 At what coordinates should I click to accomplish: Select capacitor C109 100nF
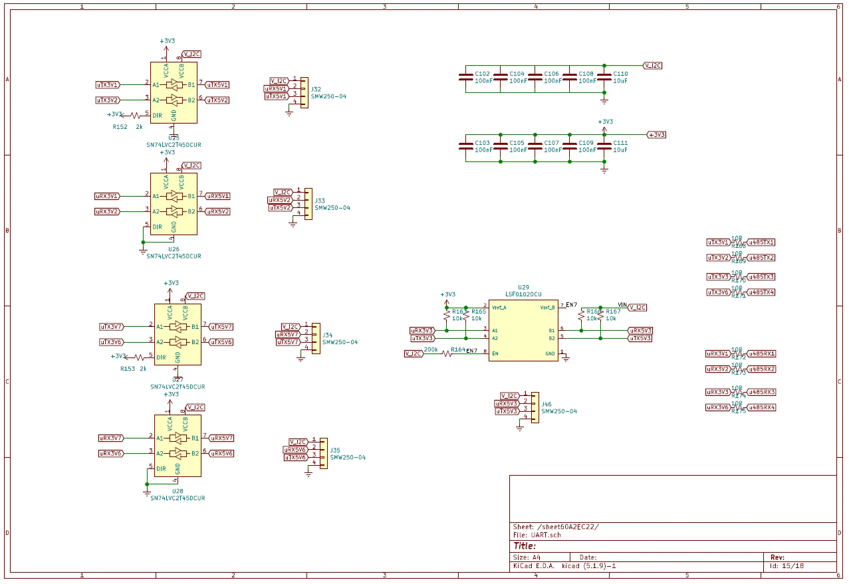tap(569, 146)
